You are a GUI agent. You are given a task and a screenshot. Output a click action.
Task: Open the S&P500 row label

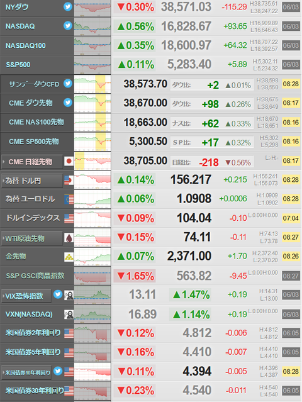[18, 65]
